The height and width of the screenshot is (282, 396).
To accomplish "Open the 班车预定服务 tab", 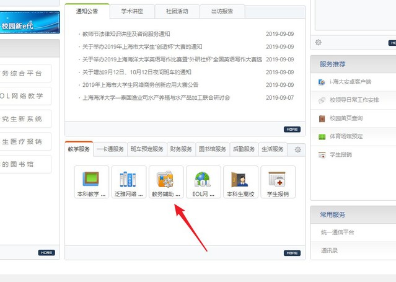I will pyautogui.click(x=147, y=149).
